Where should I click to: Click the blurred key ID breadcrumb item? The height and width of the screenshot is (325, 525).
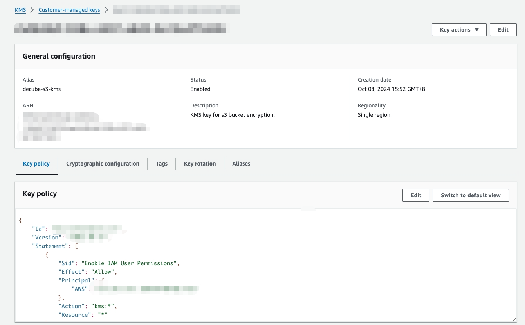(176, 10)
